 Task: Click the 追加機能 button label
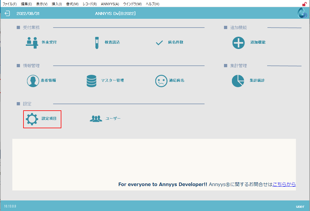point(258,42)
